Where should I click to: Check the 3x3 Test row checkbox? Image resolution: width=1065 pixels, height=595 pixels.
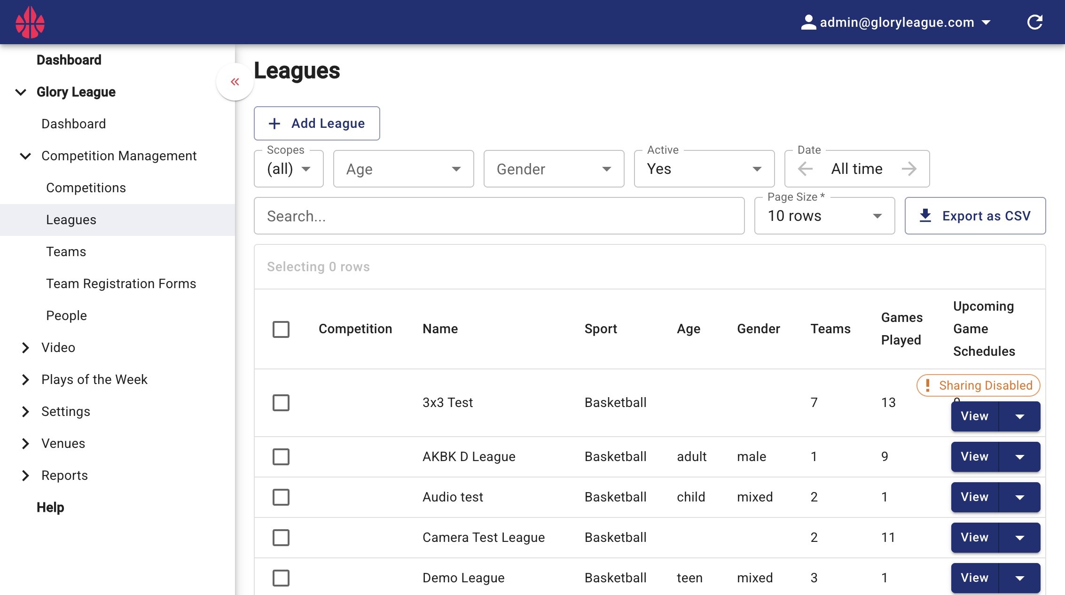[281, 403]
